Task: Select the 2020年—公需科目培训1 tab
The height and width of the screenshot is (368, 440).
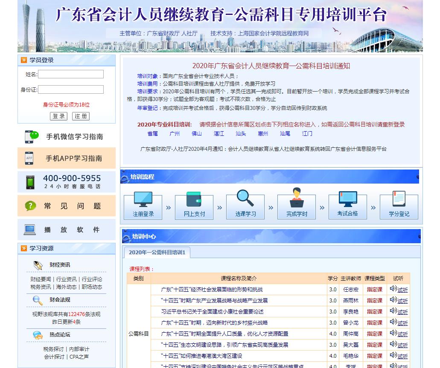Action: tap(157, 253)
